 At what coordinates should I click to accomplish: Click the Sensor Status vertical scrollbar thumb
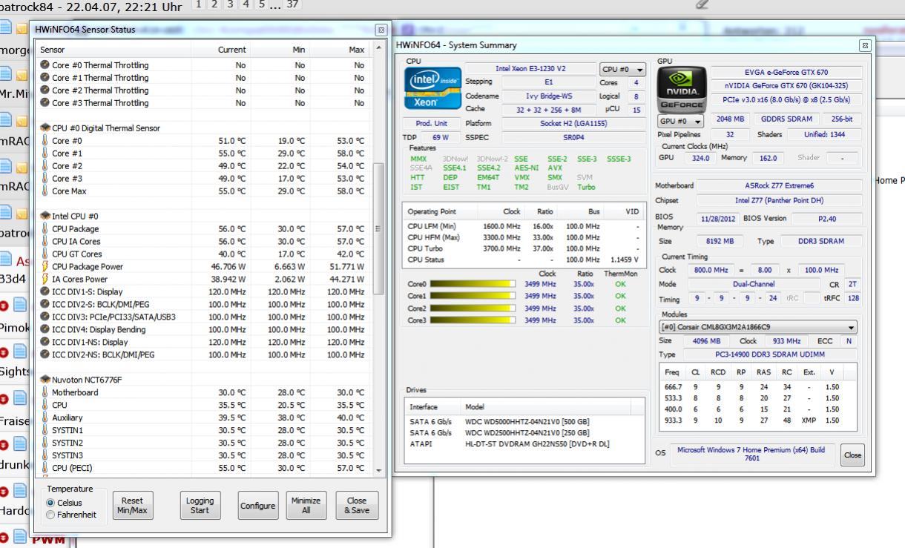[x=379, y=228]
